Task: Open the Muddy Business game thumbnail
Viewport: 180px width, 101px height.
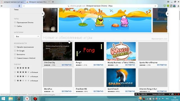Action: 121,51
